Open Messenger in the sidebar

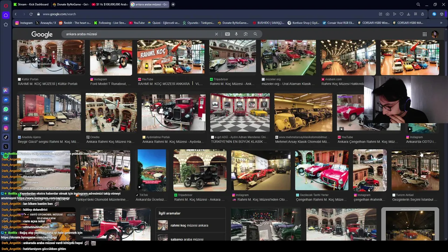pyautogui.click(x=6, y=100)
